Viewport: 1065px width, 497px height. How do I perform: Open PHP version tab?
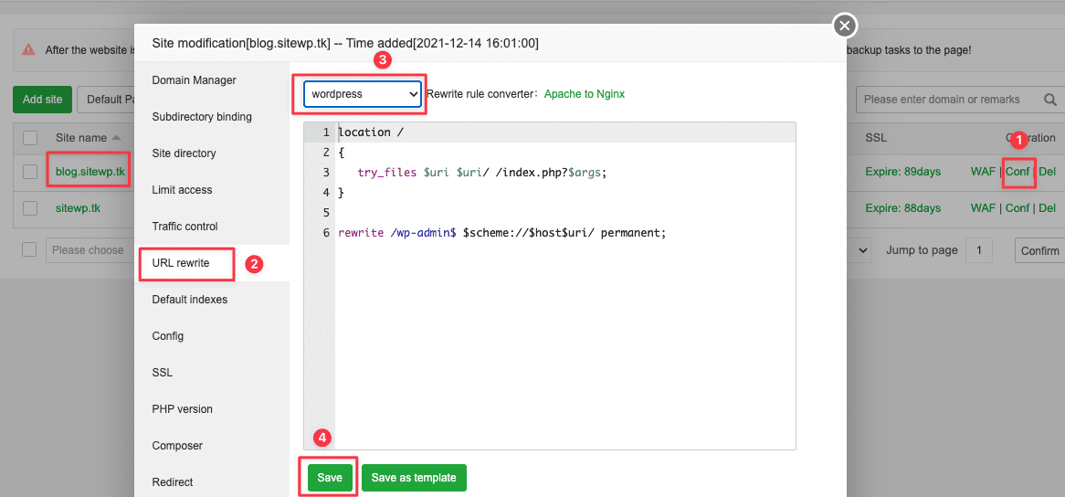click(182, 409)
